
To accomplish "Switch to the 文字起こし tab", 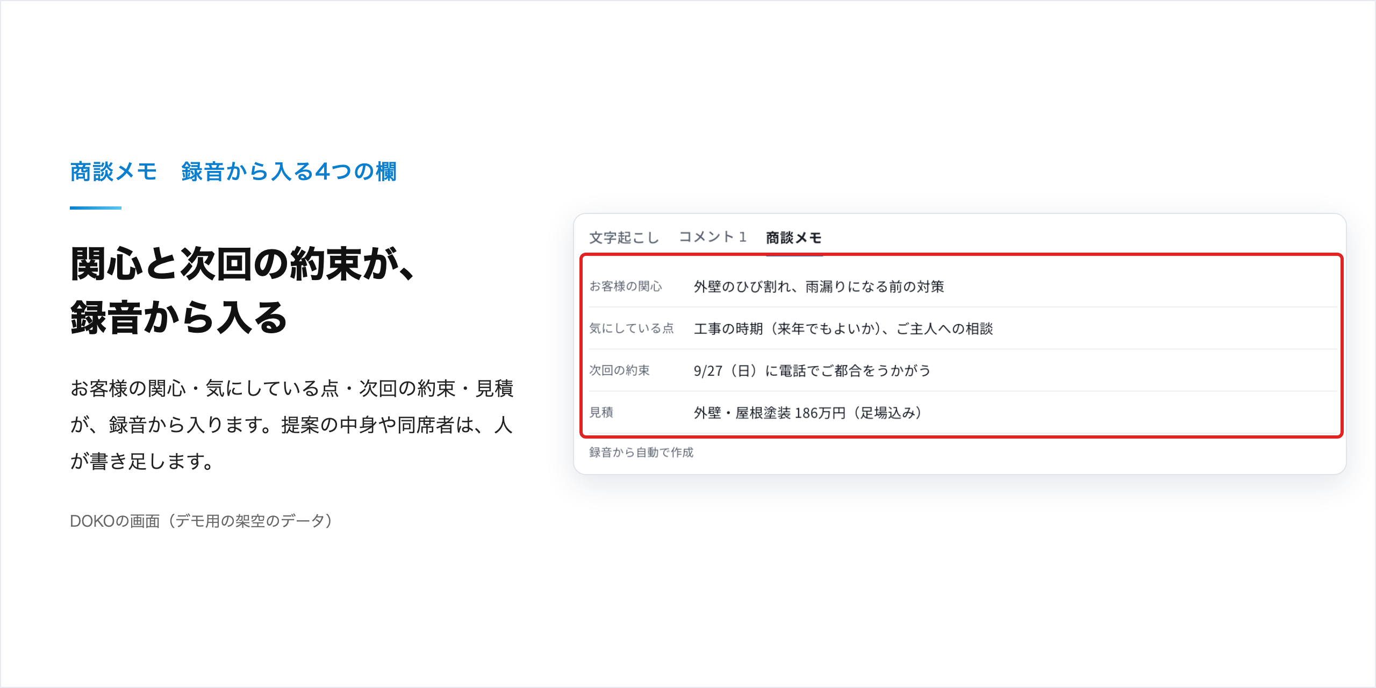I will [624, 238].
